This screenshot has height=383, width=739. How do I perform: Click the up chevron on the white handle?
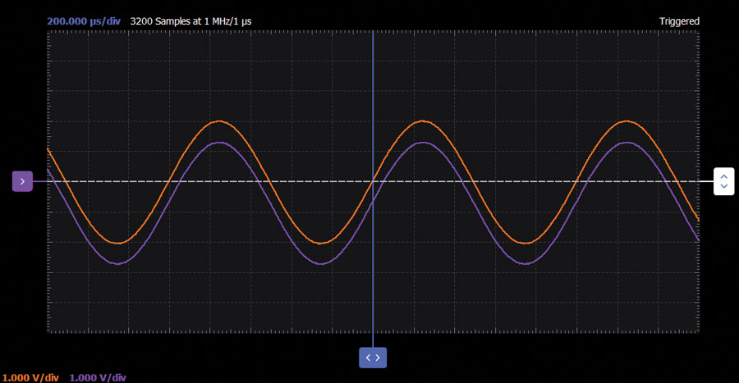(723, 175)
